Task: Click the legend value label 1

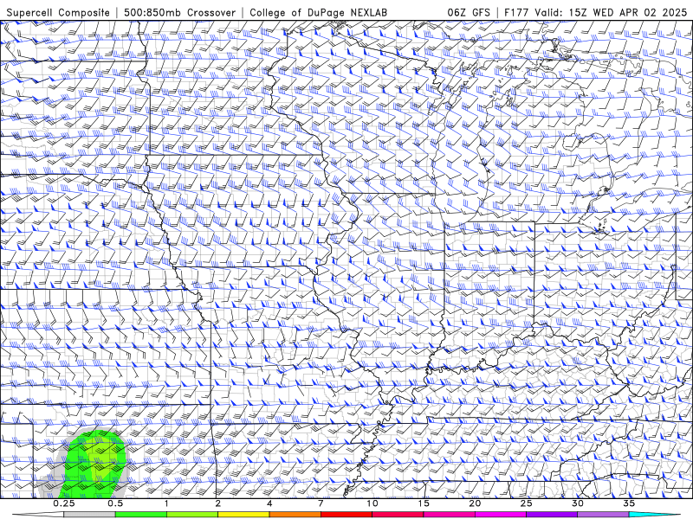Action: (166, 503)
